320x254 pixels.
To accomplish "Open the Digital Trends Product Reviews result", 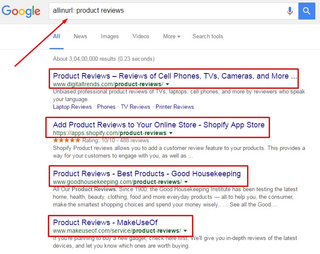I will tap(175, 76).
